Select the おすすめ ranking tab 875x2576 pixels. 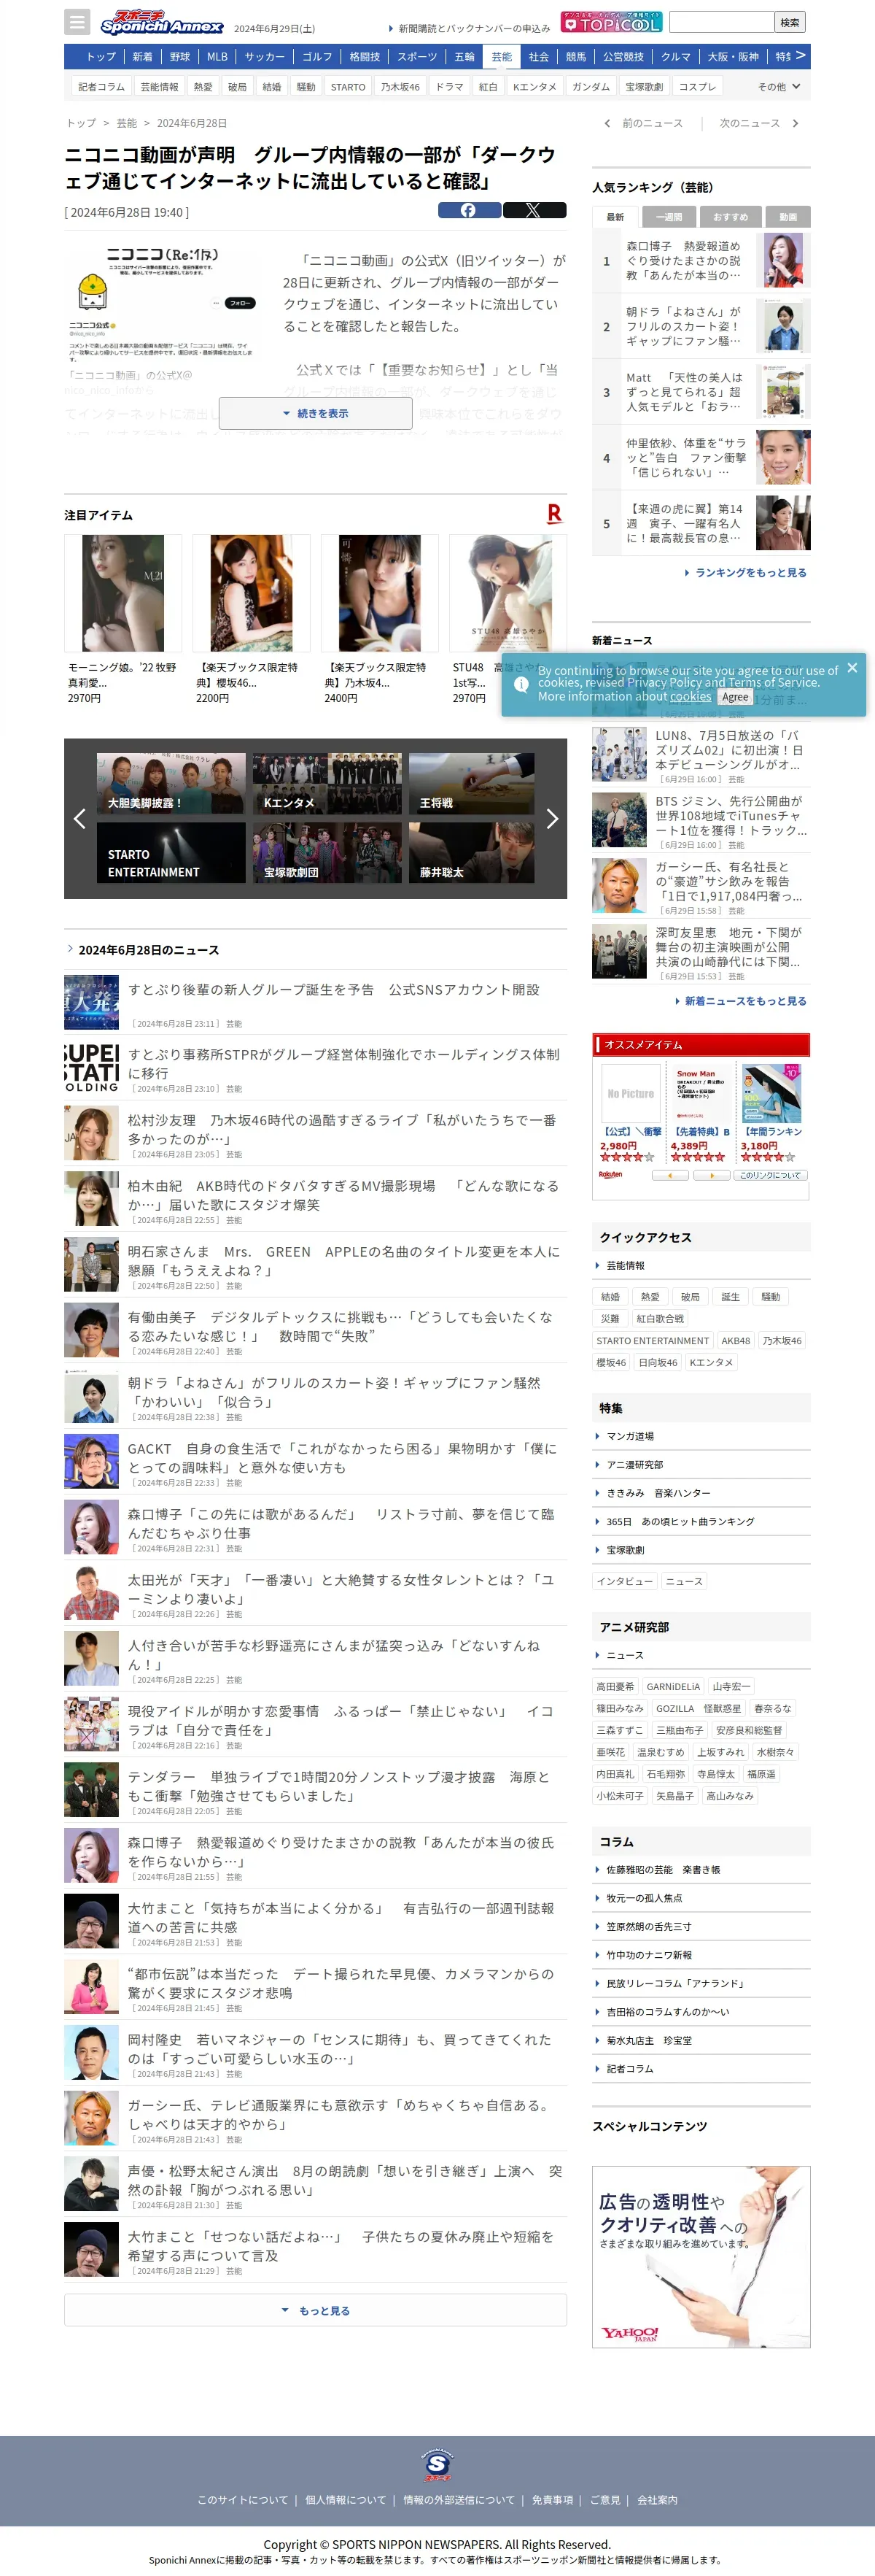pos(730,217)
